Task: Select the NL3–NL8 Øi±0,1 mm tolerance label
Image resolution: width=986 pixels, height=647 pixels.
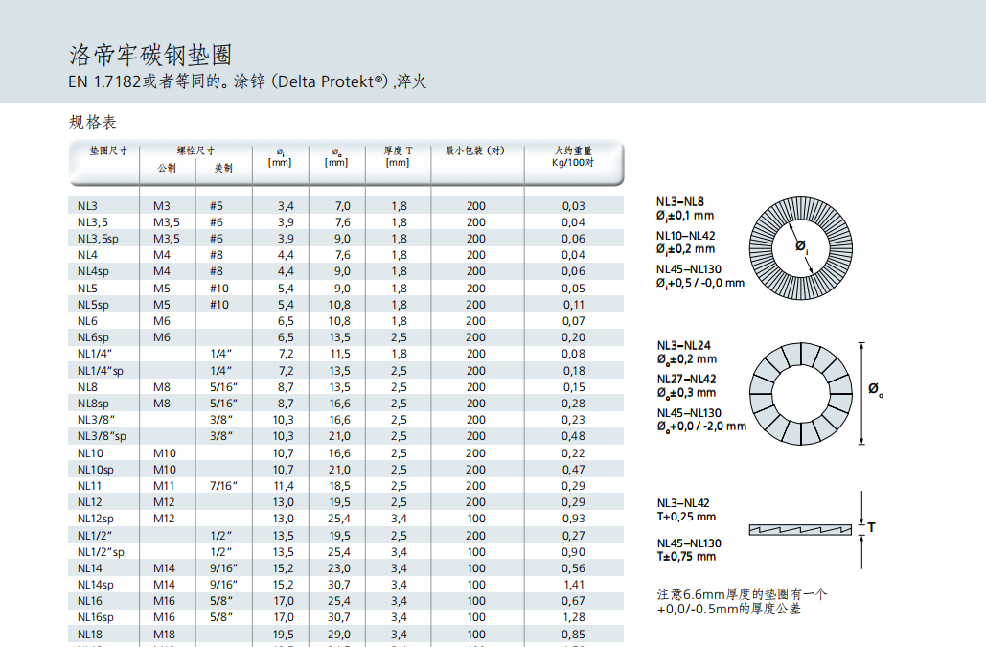Action: click(685, 209)
